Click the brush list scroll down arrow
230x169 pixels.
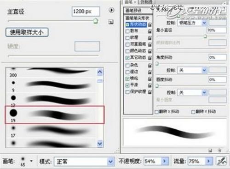100,144
